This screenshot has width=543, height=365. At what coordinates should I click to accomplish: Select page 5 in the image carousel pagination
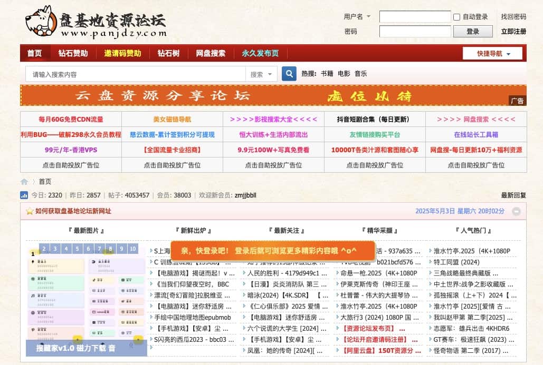(77, 248)
